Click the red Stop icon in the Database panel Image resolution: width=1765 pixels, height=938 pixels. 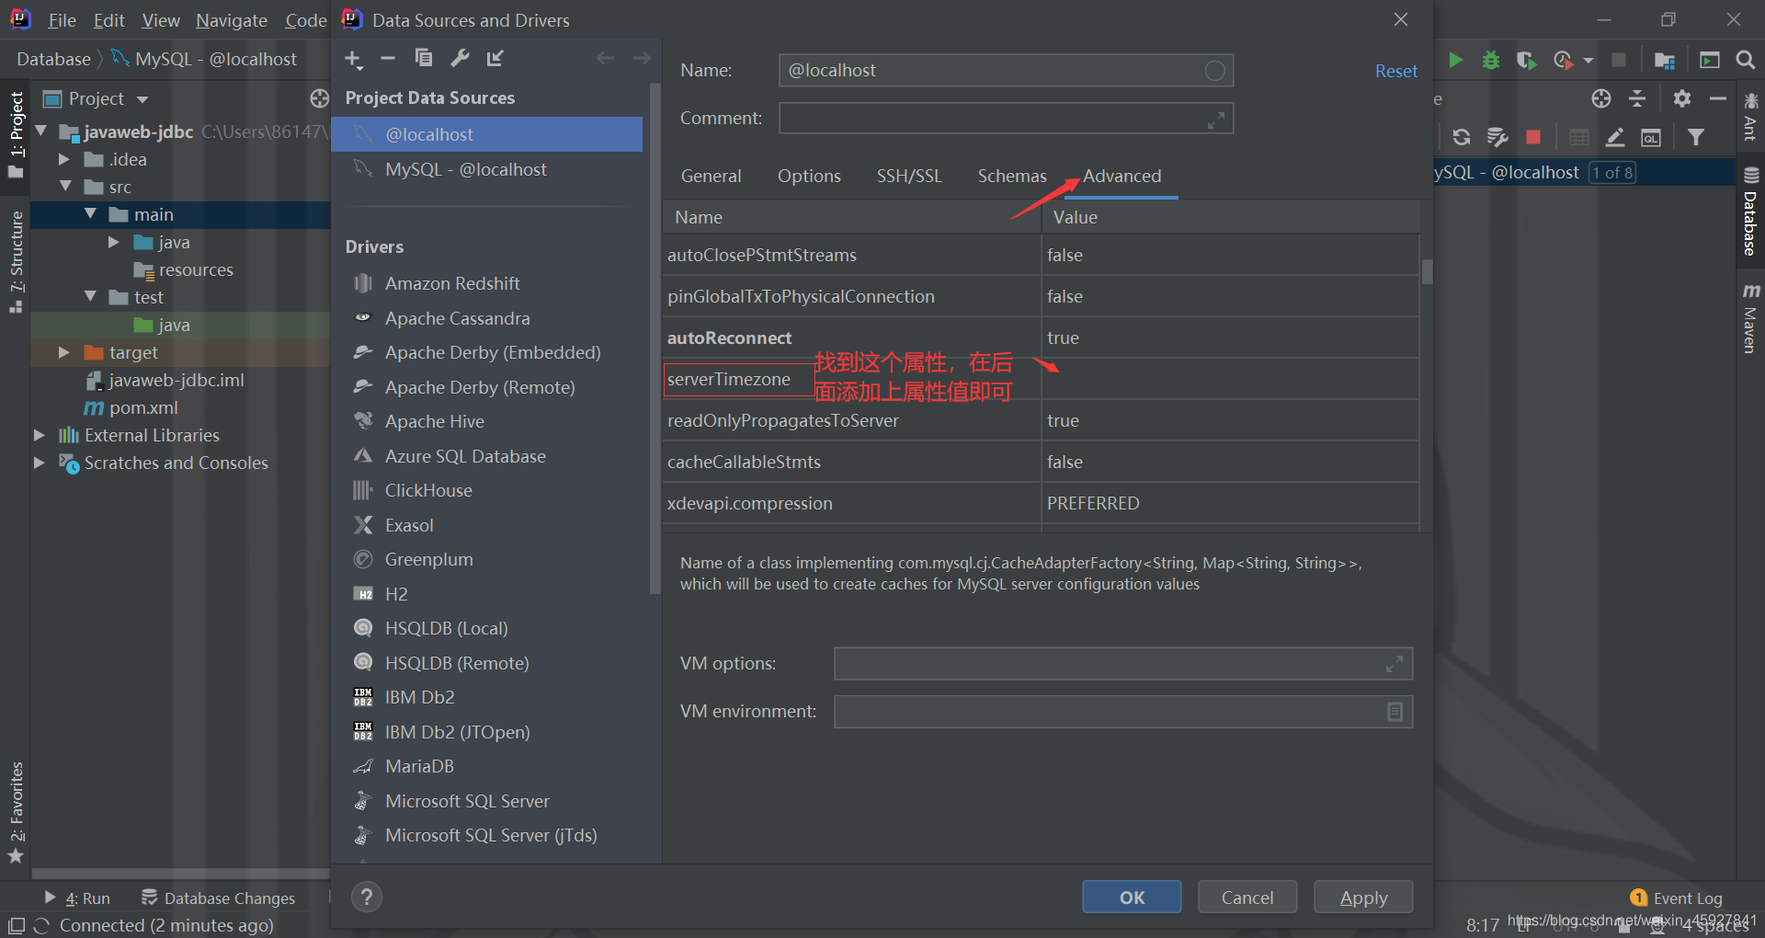tap(1532, 137)
